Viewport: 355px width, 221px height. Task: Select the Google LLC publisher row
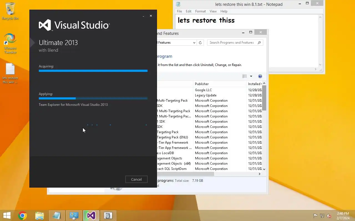(x=209, y=90)
